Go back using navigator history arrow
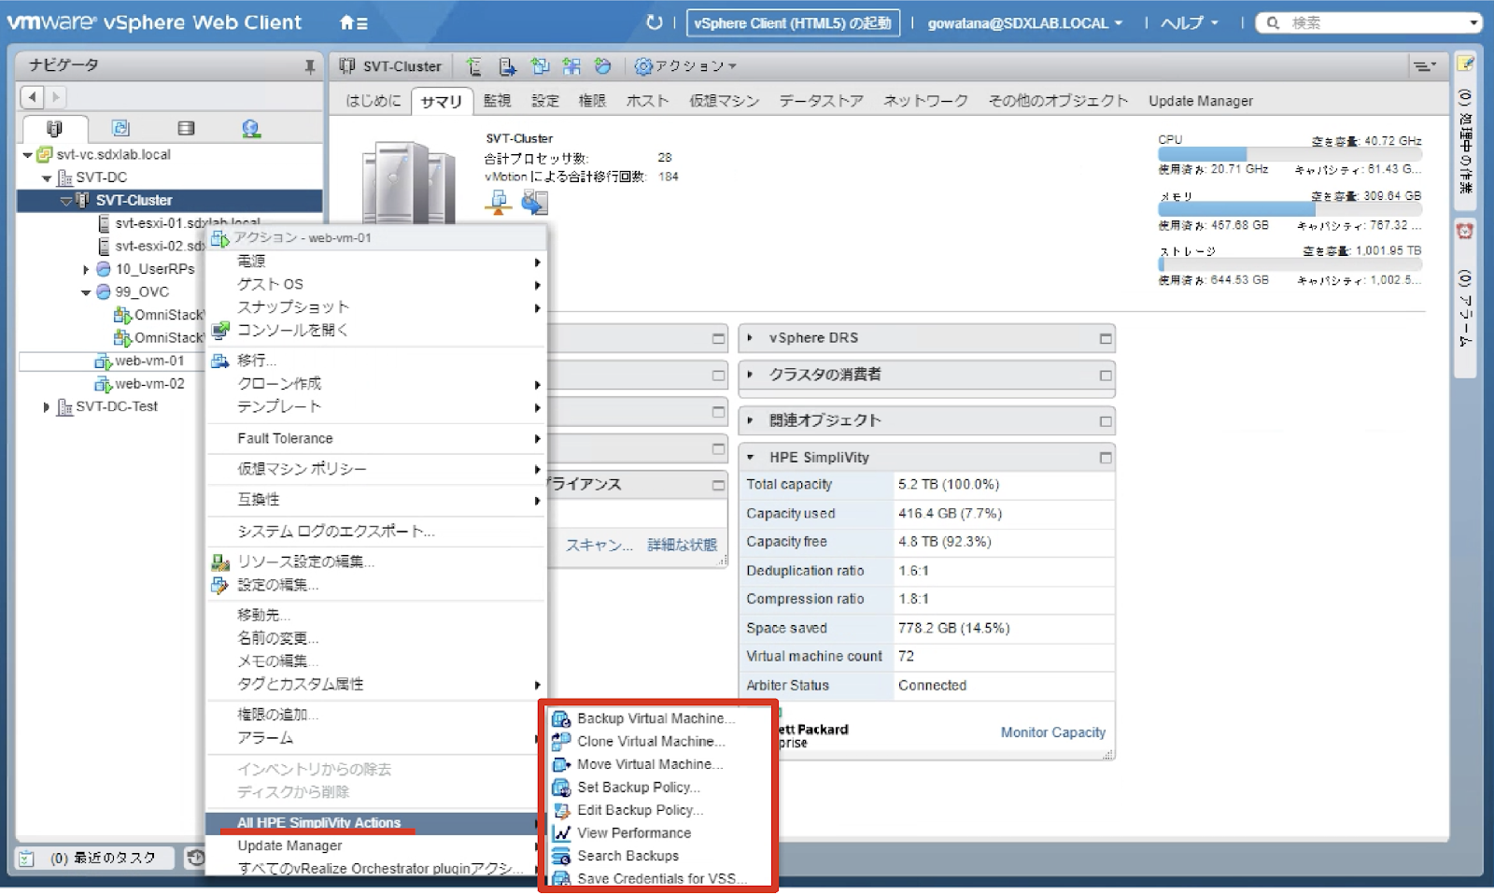 33,96
